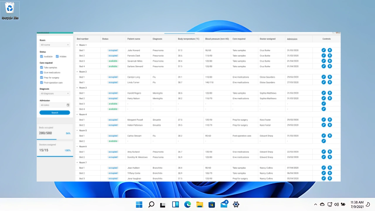Edit Linda Turner's record
The height and width of the screenshot is (211, 375).
point(324,82)
